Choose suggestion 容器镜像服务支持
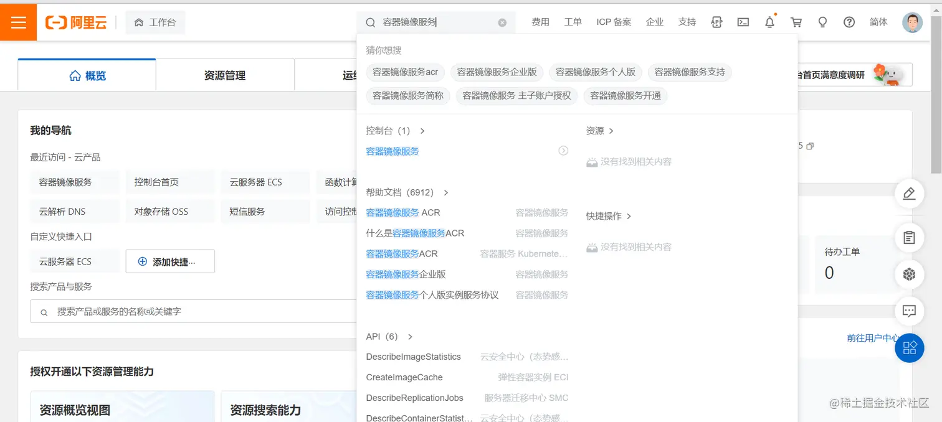 pos(690,72)
